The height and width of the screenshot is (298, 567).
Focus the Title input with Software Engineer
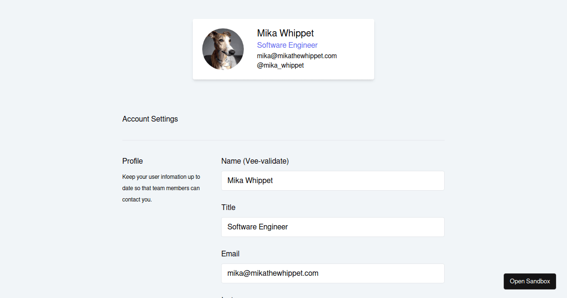tap(333, 227)
